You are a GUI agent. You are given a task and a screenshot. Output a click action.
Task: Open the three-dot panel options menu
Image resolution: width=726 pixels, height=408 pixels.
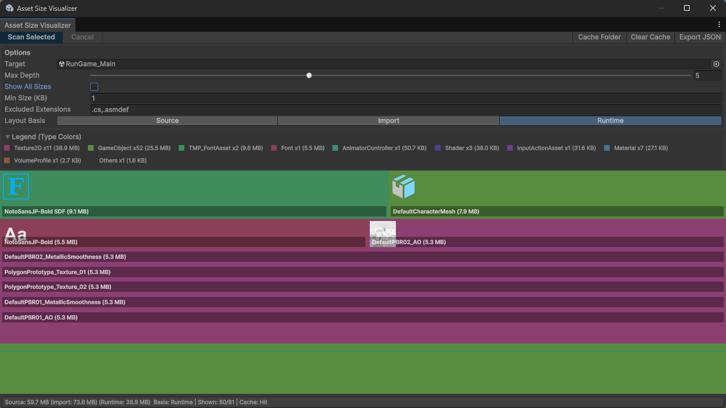tap(719, 25)
